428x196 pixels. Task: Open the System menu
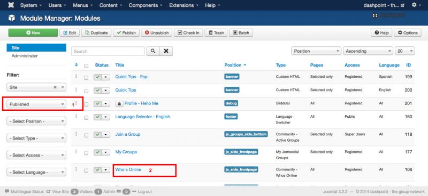click(x=30, y=5)
